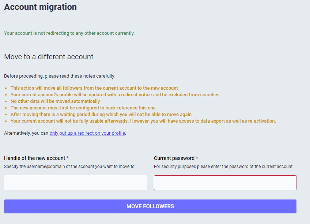Click the username@domain hint text
The height and width of the screenshot is (224, 310).
click(x=69, y=166)
